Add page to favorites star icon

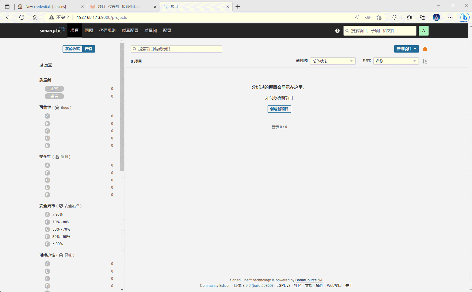379,17
